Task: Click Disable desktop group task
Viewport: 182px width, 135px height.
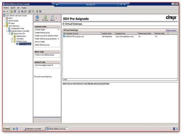Action: [x=42, y=33]
